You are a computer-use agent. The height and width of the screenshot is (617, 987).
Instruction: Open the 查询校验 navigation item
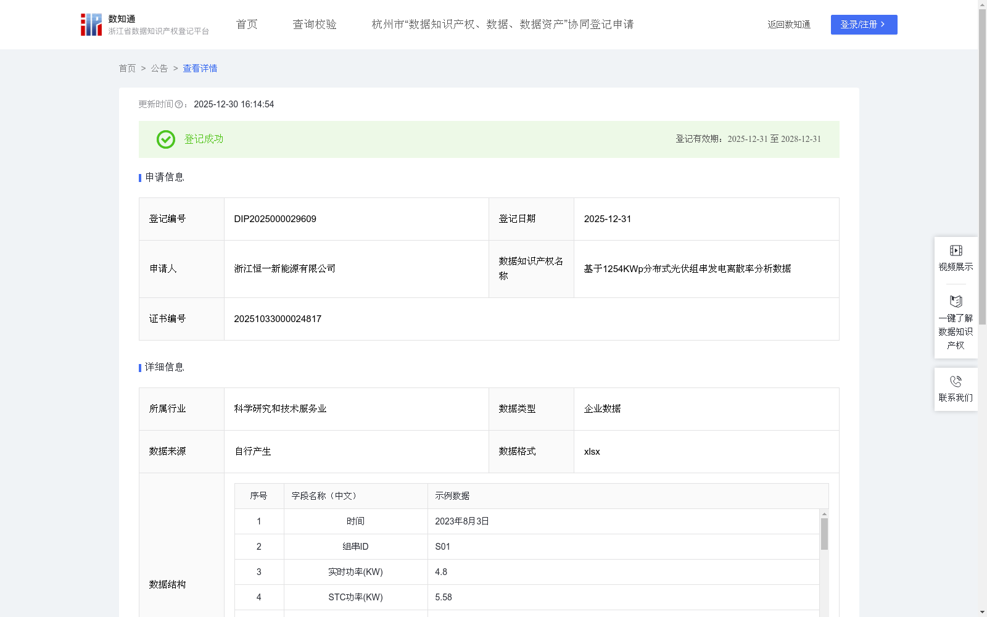point(315,25)
